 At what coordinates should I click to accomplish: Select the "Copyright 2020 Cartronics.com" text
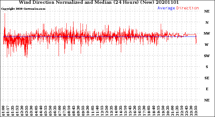23,9
